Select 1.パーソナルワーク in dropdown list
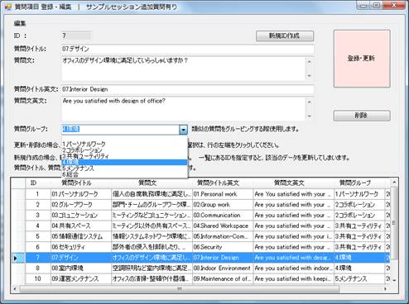Viewport: 409px width, 304px height. coord(124,144)
